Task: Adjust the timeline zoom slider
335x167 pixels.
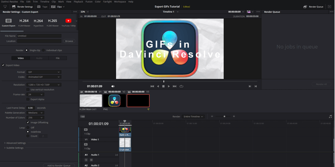Action: point(224,117)
